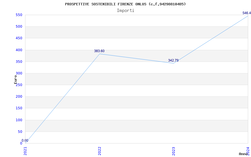Click the 450 y-axis tick label
Viewport: 251px width, 157px height.
click(19, 38)
